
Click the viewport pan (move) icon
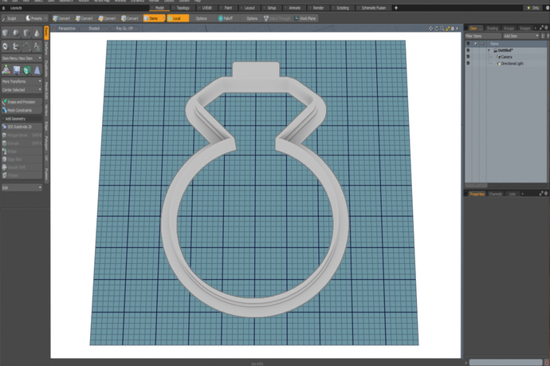coord(430,29)
